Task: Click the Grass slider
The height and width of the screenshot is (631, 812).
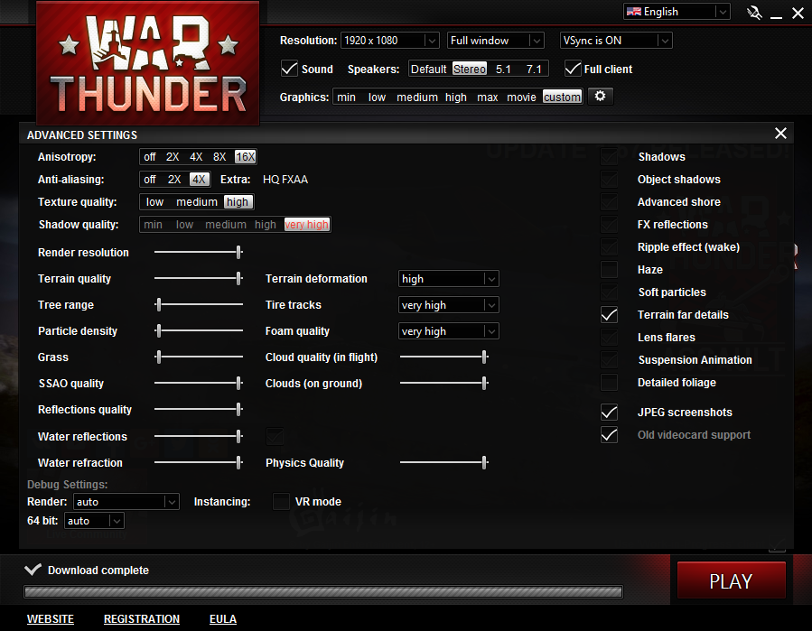Action: pos(199,357)
